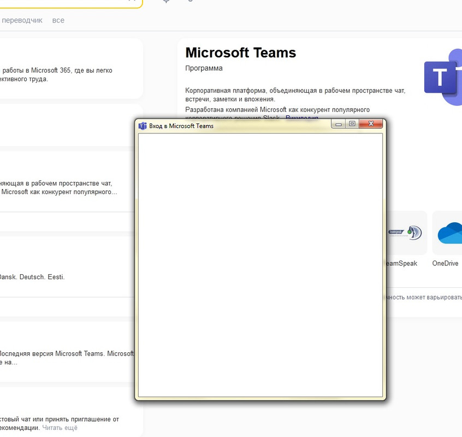Minimize the Вход в Microsoft Teams window

pyautogui.click(x=339, y=124)
